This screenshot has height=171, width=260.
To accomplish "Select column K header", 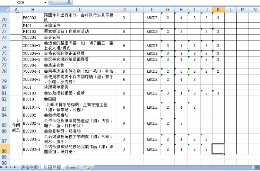I will coord(218,9).
